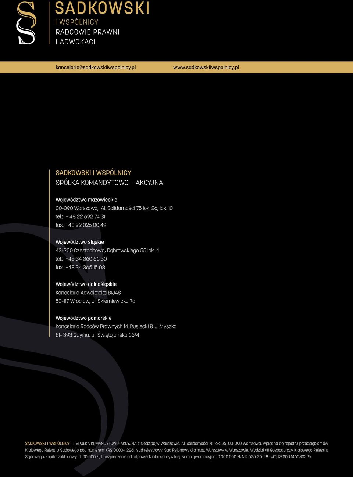Click the 'I ADWOKACI' header line
The image size is (353, 477).
tap(75, 42)
